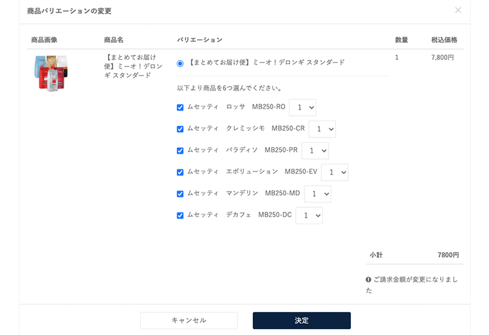Click the バリエーション column header
Screen dimensions: 489x335
click(x=200, y=40)
